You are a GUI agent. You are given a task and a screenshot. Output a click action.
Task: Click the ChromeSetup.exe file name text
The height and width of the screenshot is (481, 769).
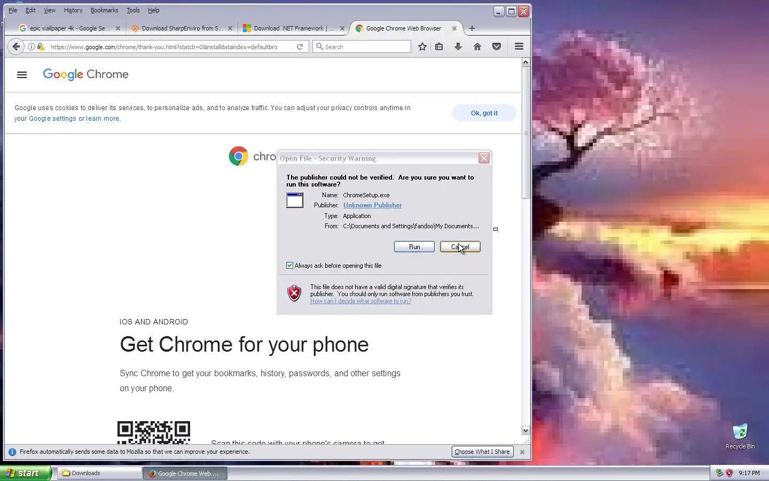[366, 195]
